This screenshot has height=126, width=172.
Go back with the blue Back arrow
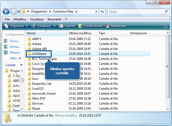(x=6, y=12)
